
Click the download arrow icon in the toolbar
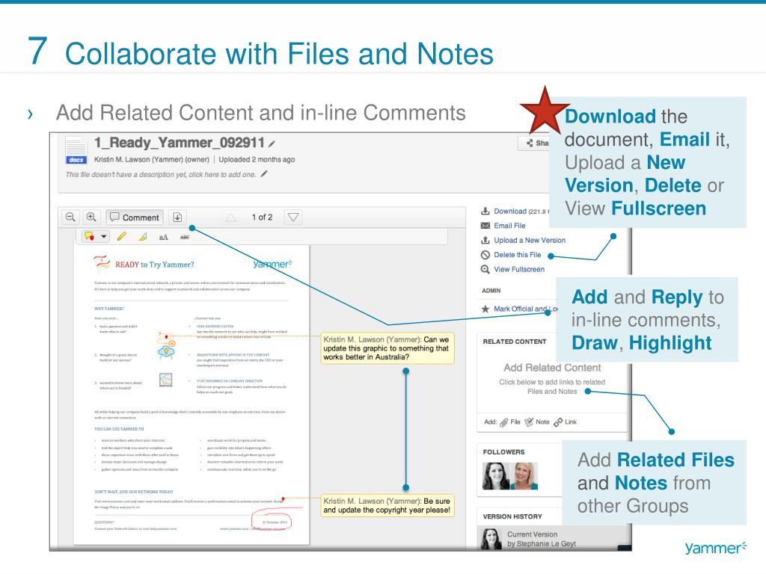[x=178, y=217]
